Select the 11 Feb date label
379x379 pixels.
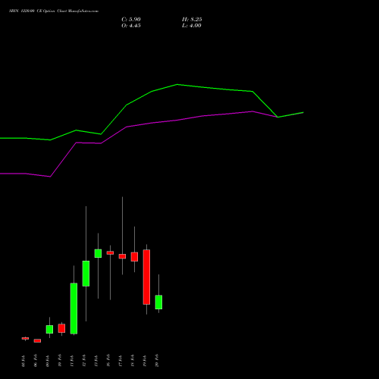coord(72,360)
